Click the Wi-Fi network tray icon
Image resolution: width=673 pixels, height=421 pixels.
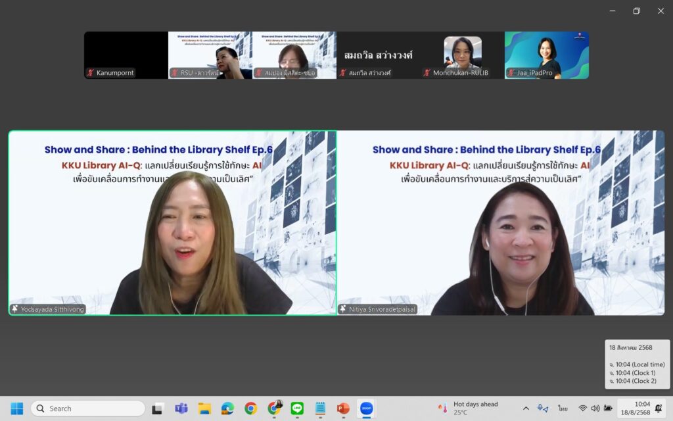coord(582,409)
